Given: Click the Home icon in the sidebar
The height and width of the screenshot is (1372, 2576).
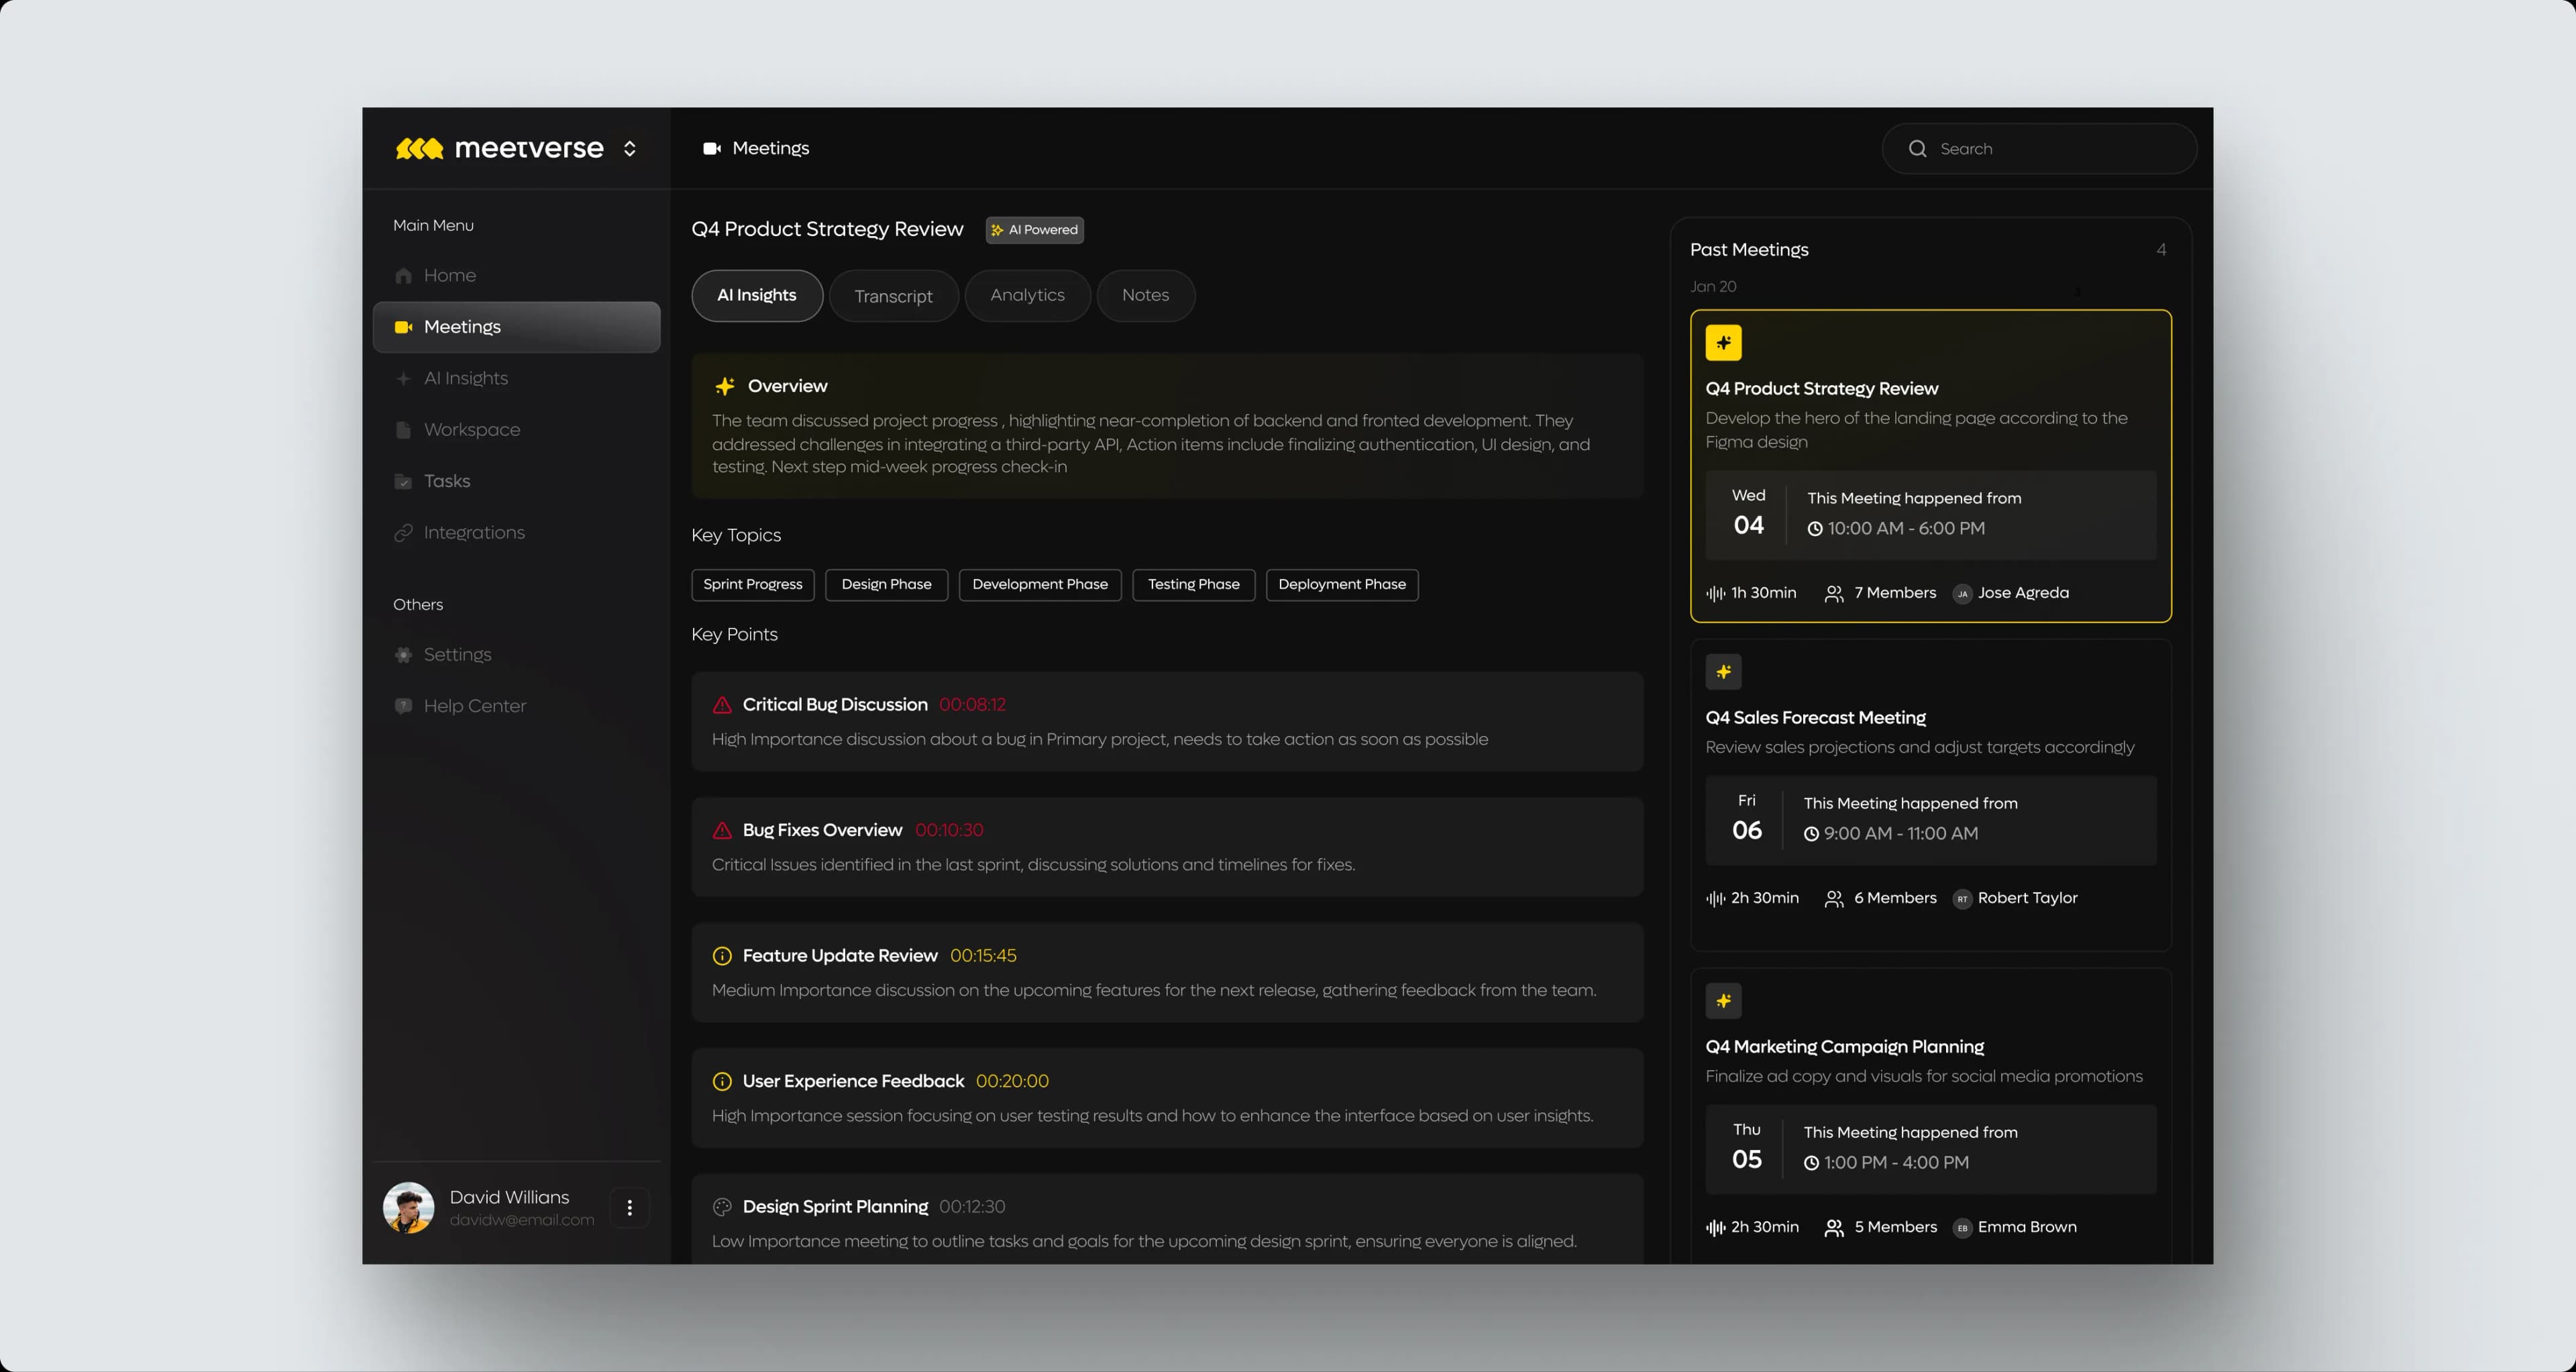Looking at the screenshot, I should [403, 276].
